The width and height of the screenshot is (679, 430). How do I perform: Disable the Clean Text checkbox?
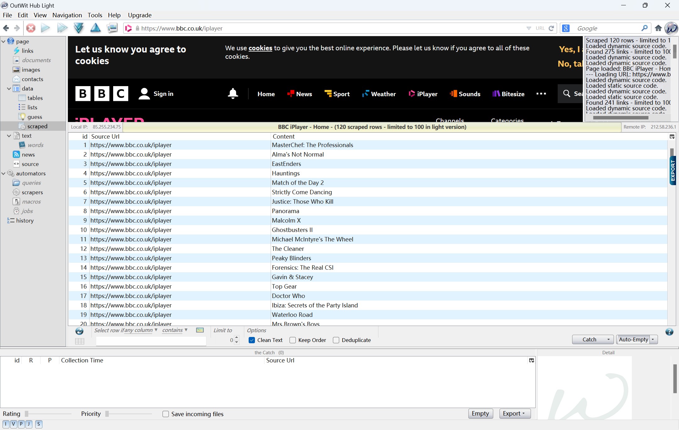(252, 340)
